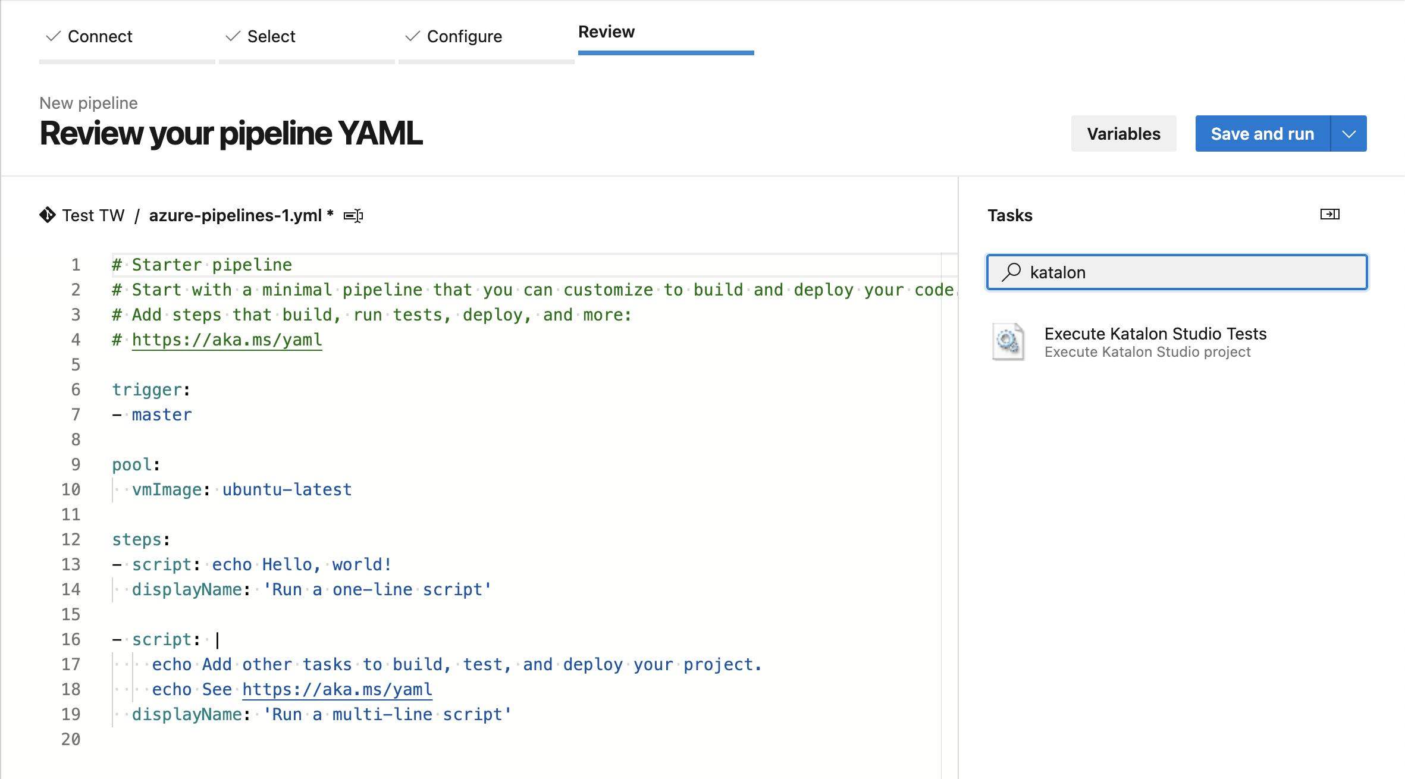Open the aka.ms/yaml link on line 18
Image resolution: width=1405 pixels, height=779 pixels.
[337, 689]
